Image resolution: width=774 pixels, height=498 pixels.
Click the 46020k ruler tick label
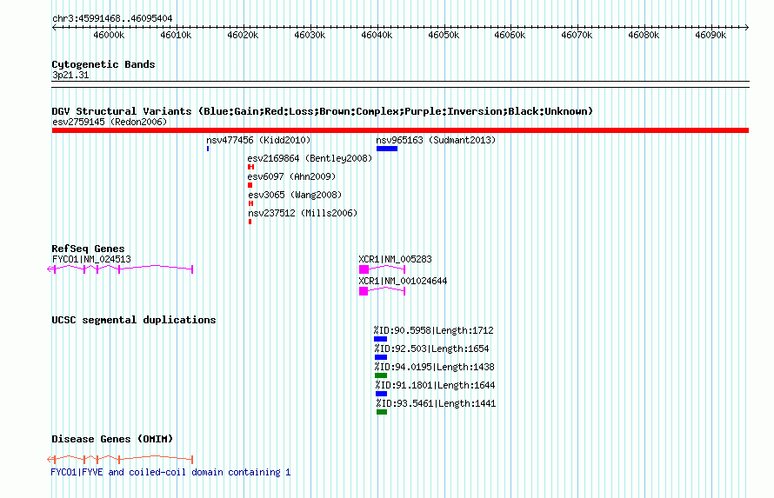pos(243,35)
